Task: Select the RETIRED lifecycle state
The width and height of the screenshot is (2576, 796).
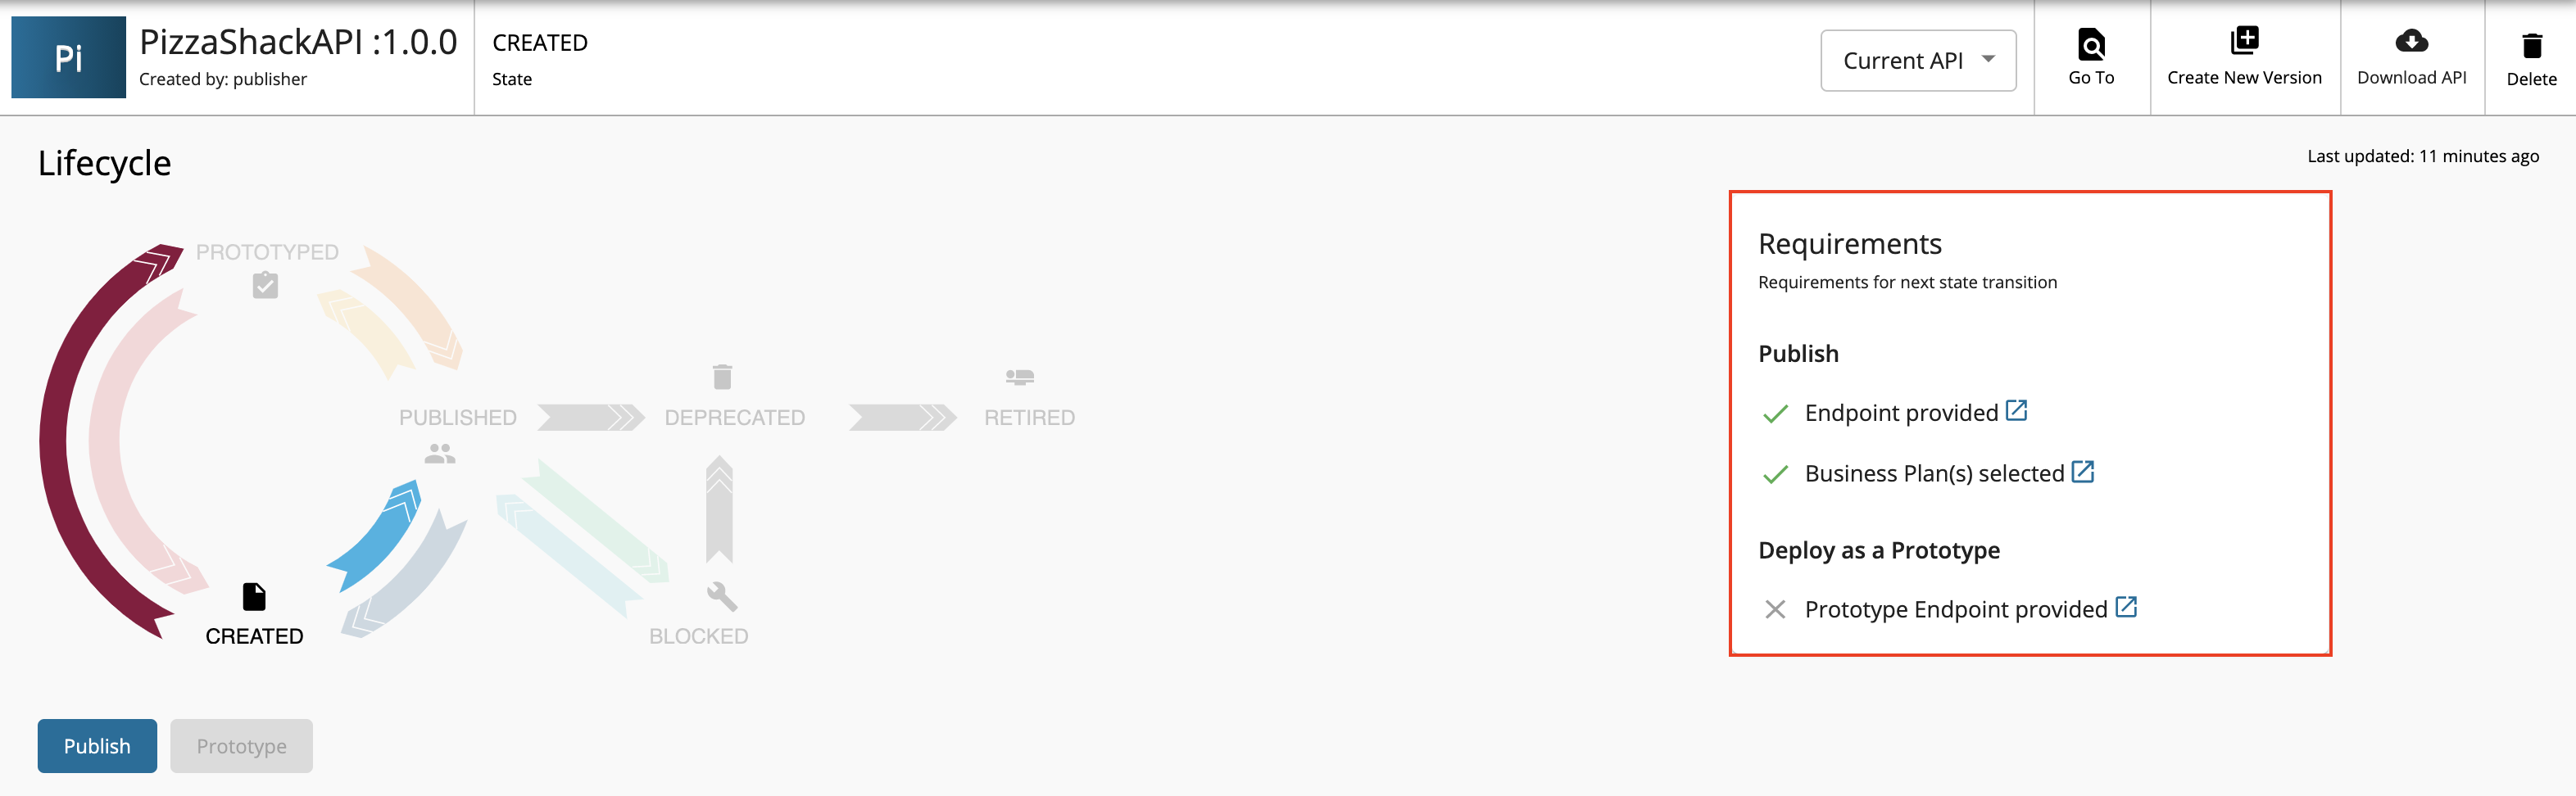Action: click(1029, 417)
